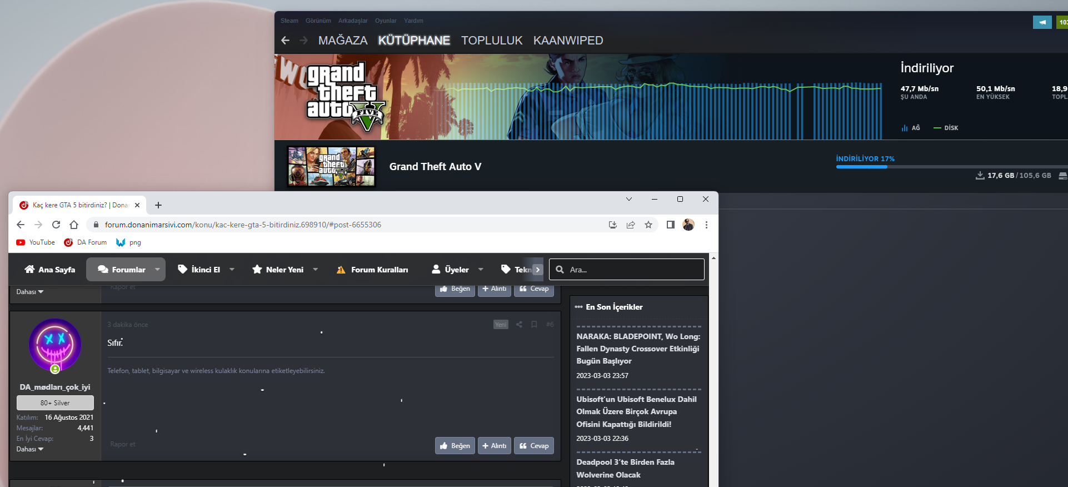Screen dimensions: 1068x487
Task: Open the Arkadaşlar menu in Steam
Action: (x=353, y=21)
